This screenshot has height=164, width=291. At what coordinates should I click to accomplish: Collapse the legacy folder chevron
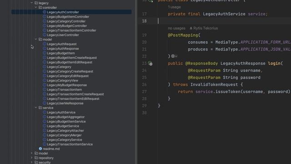(31, 3)
